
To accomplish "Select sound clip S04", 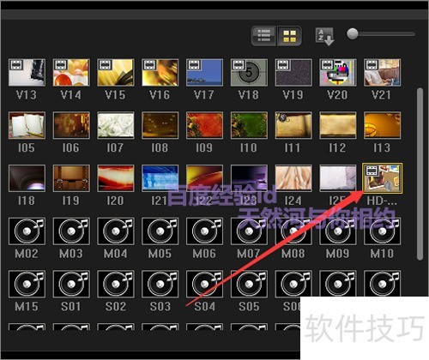I will tap(204, 284).
